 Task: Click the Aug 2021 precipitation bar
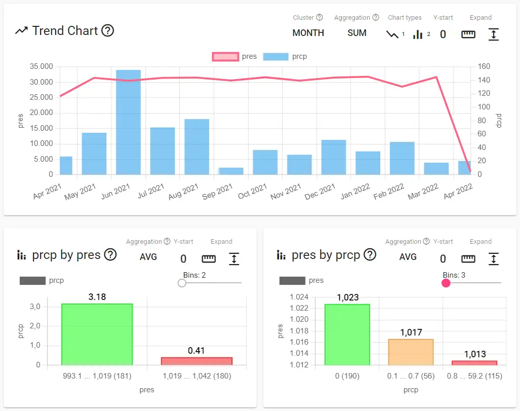(196, 147)
